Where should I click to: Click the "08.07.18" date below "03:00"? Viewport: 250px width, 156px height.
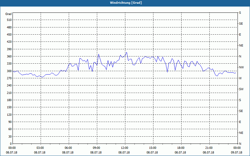[x=40, y=153]
